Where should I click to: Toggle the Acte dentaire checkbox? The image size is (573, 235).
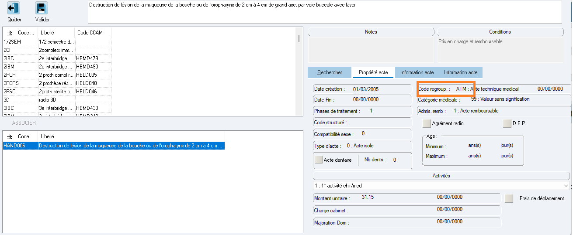pyautogui.click(x=319, y=160)
